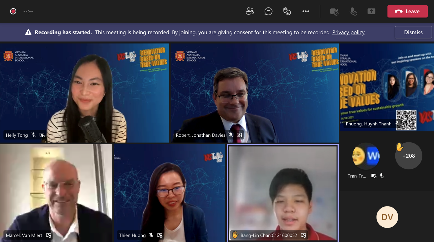Viewport: 434px width, 242px height.
Task: Click the share screen tray icon
Action: pyautogui.click(x=371, y=11)
